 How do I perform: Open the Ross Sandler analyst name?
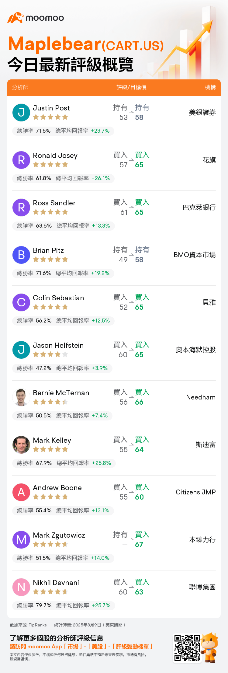click(54, 203)
